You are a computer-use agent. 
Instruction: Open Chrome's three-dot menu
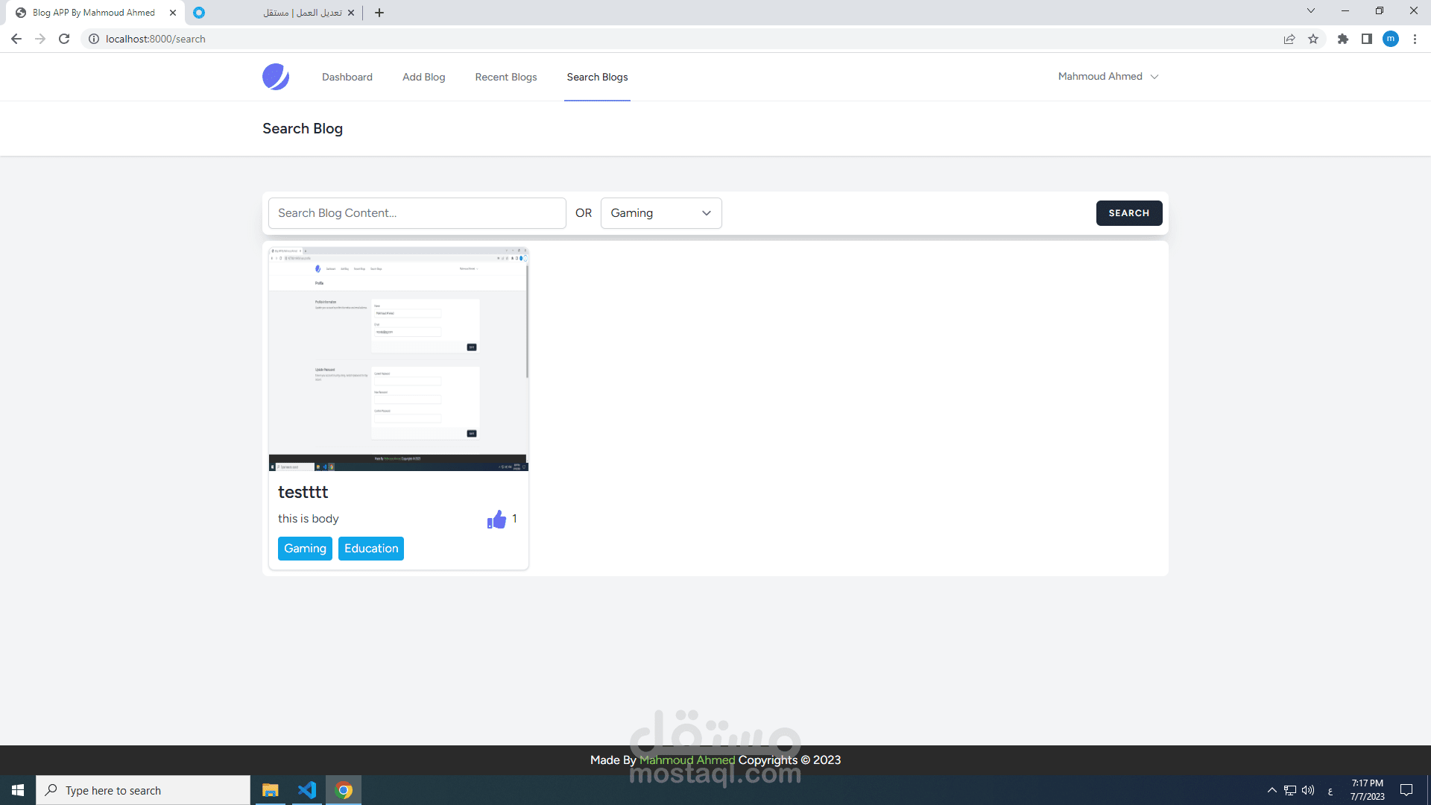point(1415,39)
